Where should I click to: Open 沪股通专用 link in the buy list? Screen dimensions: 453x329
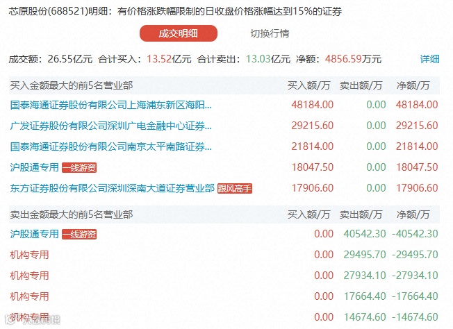point(34,167)
